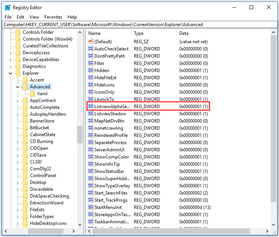Select the StoreAppsOnTas... value name
Viewport: 279px width, 237px height.
click(x=113, y=214)
